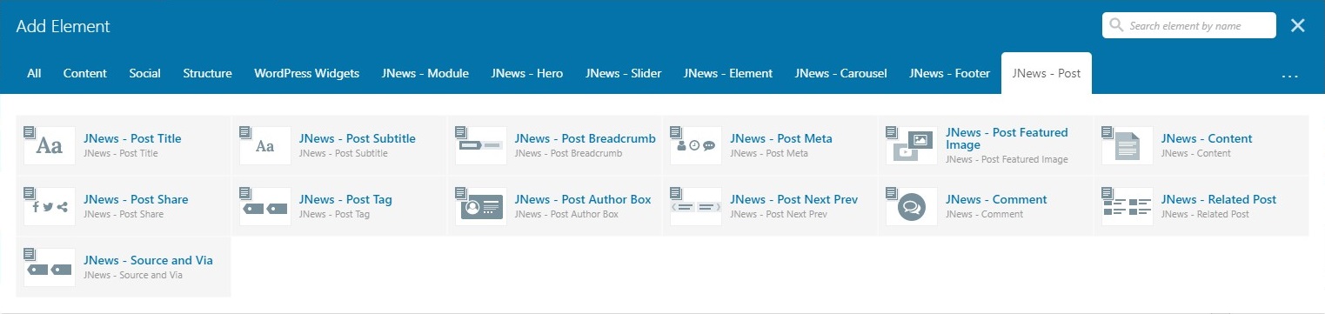1325x314 pixels.
Task: Add the JNews - Post Featured Image element
Action: 986,146
